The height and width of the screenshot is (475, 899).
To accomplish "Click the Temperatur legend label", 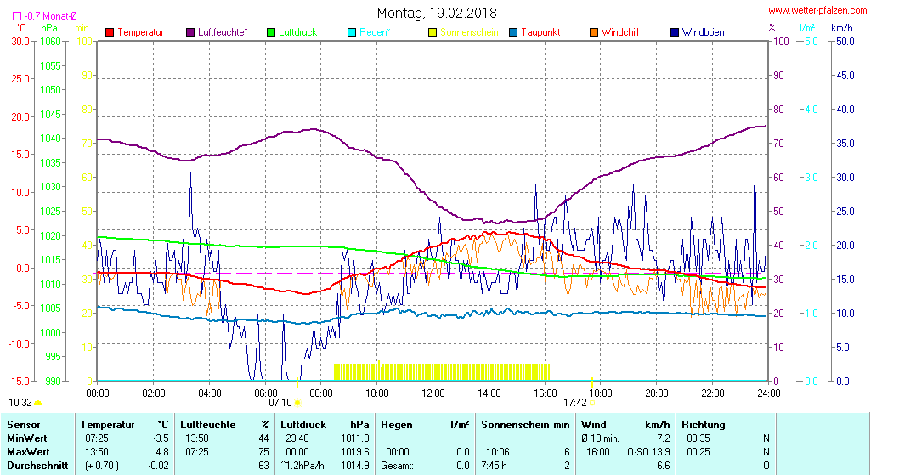I will pos(140,32).
